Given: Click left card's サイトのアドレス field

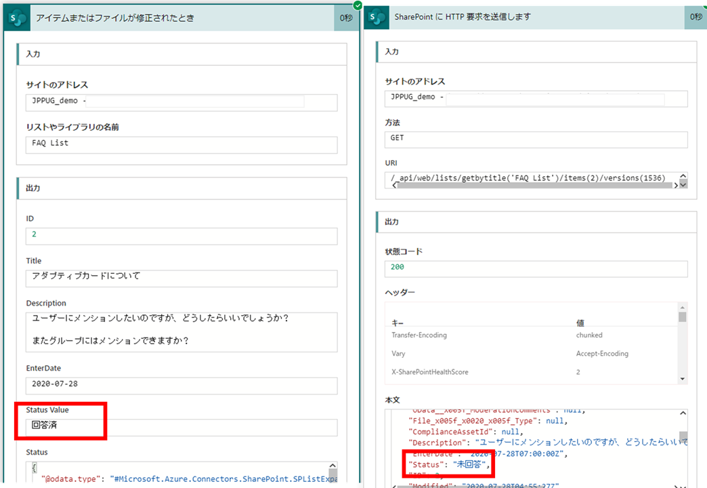Looking at the screenshot, I should (x=181, y=102).
